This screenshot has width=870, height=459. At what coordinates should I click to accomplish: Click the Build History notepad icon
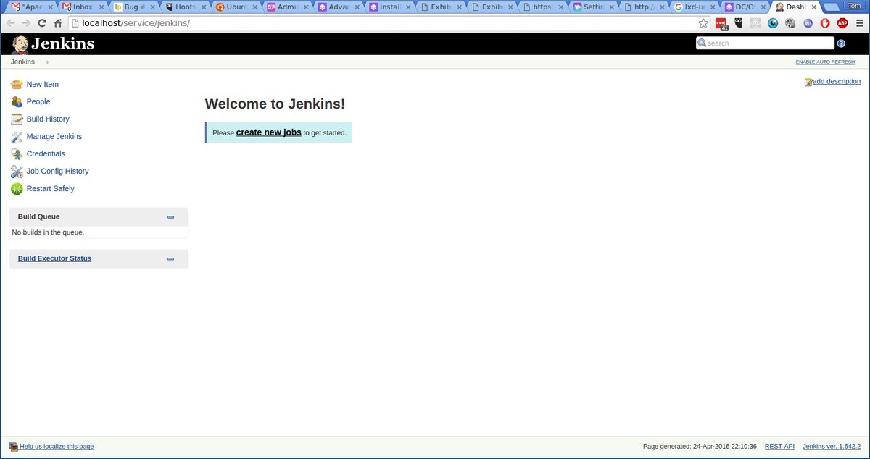pyautogui.click(x=17, y=119)
